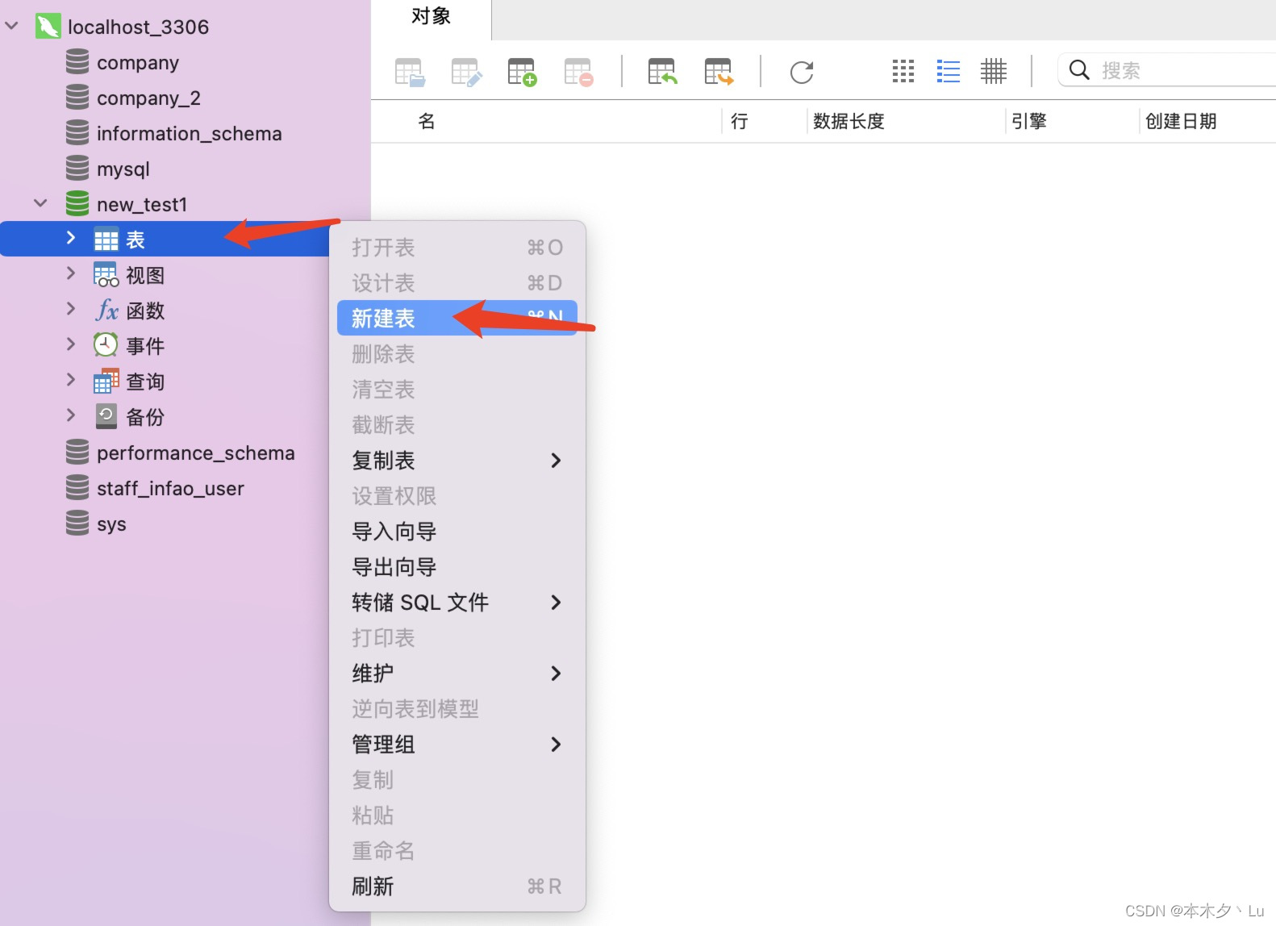Expand the 备份 node chevron
1276x926 pixels.
point(71,415)
